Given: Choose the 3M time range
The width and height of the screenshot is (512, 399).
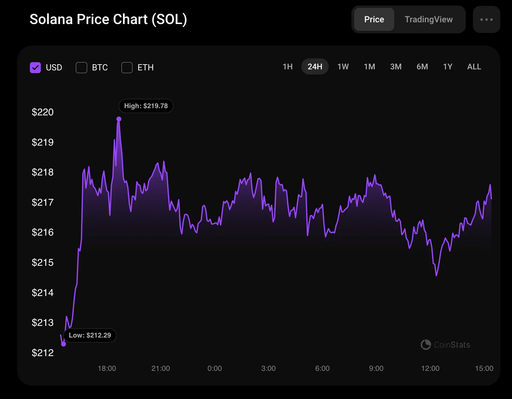Looking at the screenshot, I should coord(396,67).
